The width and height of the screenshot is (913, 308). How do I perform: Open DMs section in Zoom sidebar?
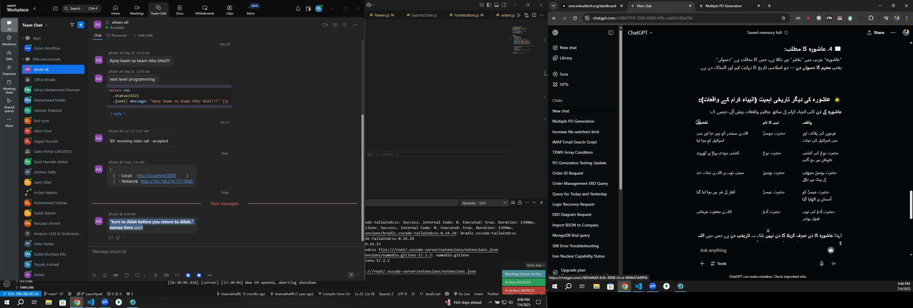[x=9, y=56]
